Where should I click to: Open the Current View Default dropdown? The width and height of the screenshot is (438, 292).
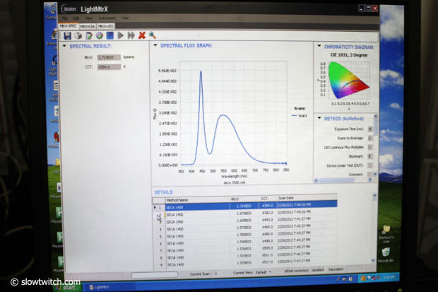click(x=262, y=272)
